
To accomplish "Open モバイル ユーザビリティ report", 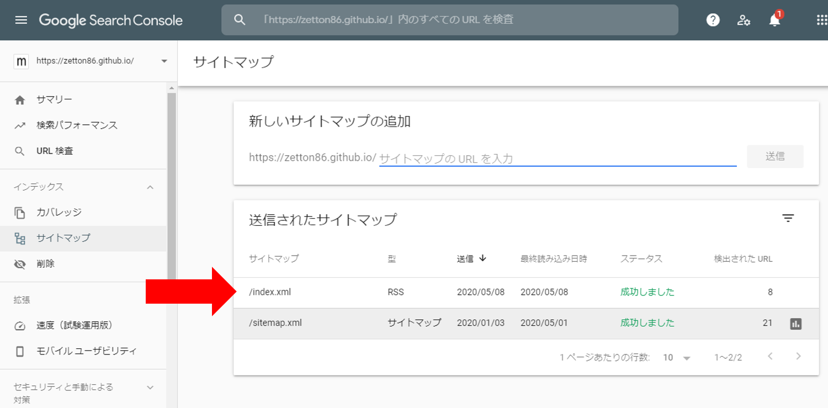I will (x=86, y=351).
